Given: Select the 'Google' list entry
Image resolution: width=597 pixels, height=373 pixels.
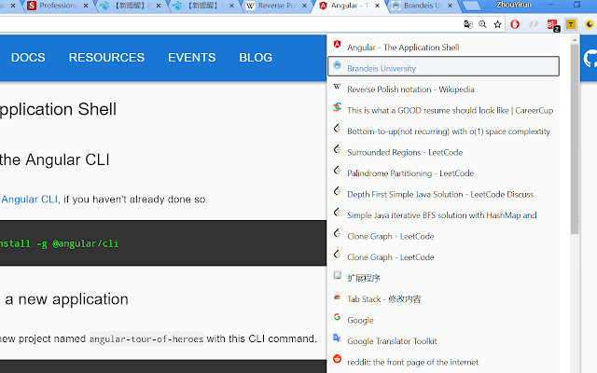Looking at the screenshot, I should (444, 320).
